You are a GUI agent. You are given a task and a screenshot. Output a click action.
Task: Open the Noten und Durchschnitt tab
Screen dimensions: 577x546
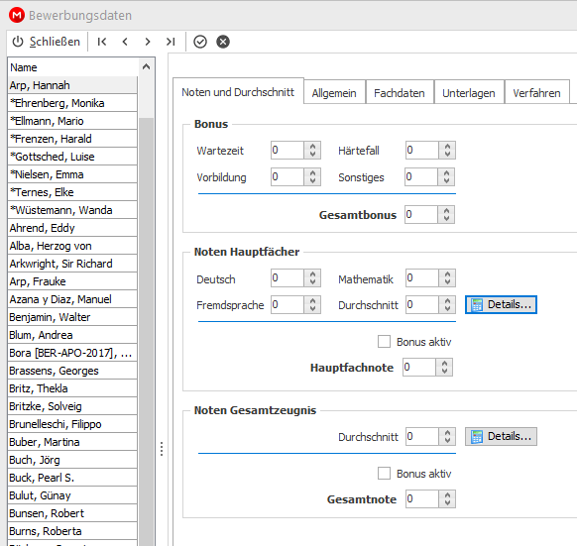(238, 92)
